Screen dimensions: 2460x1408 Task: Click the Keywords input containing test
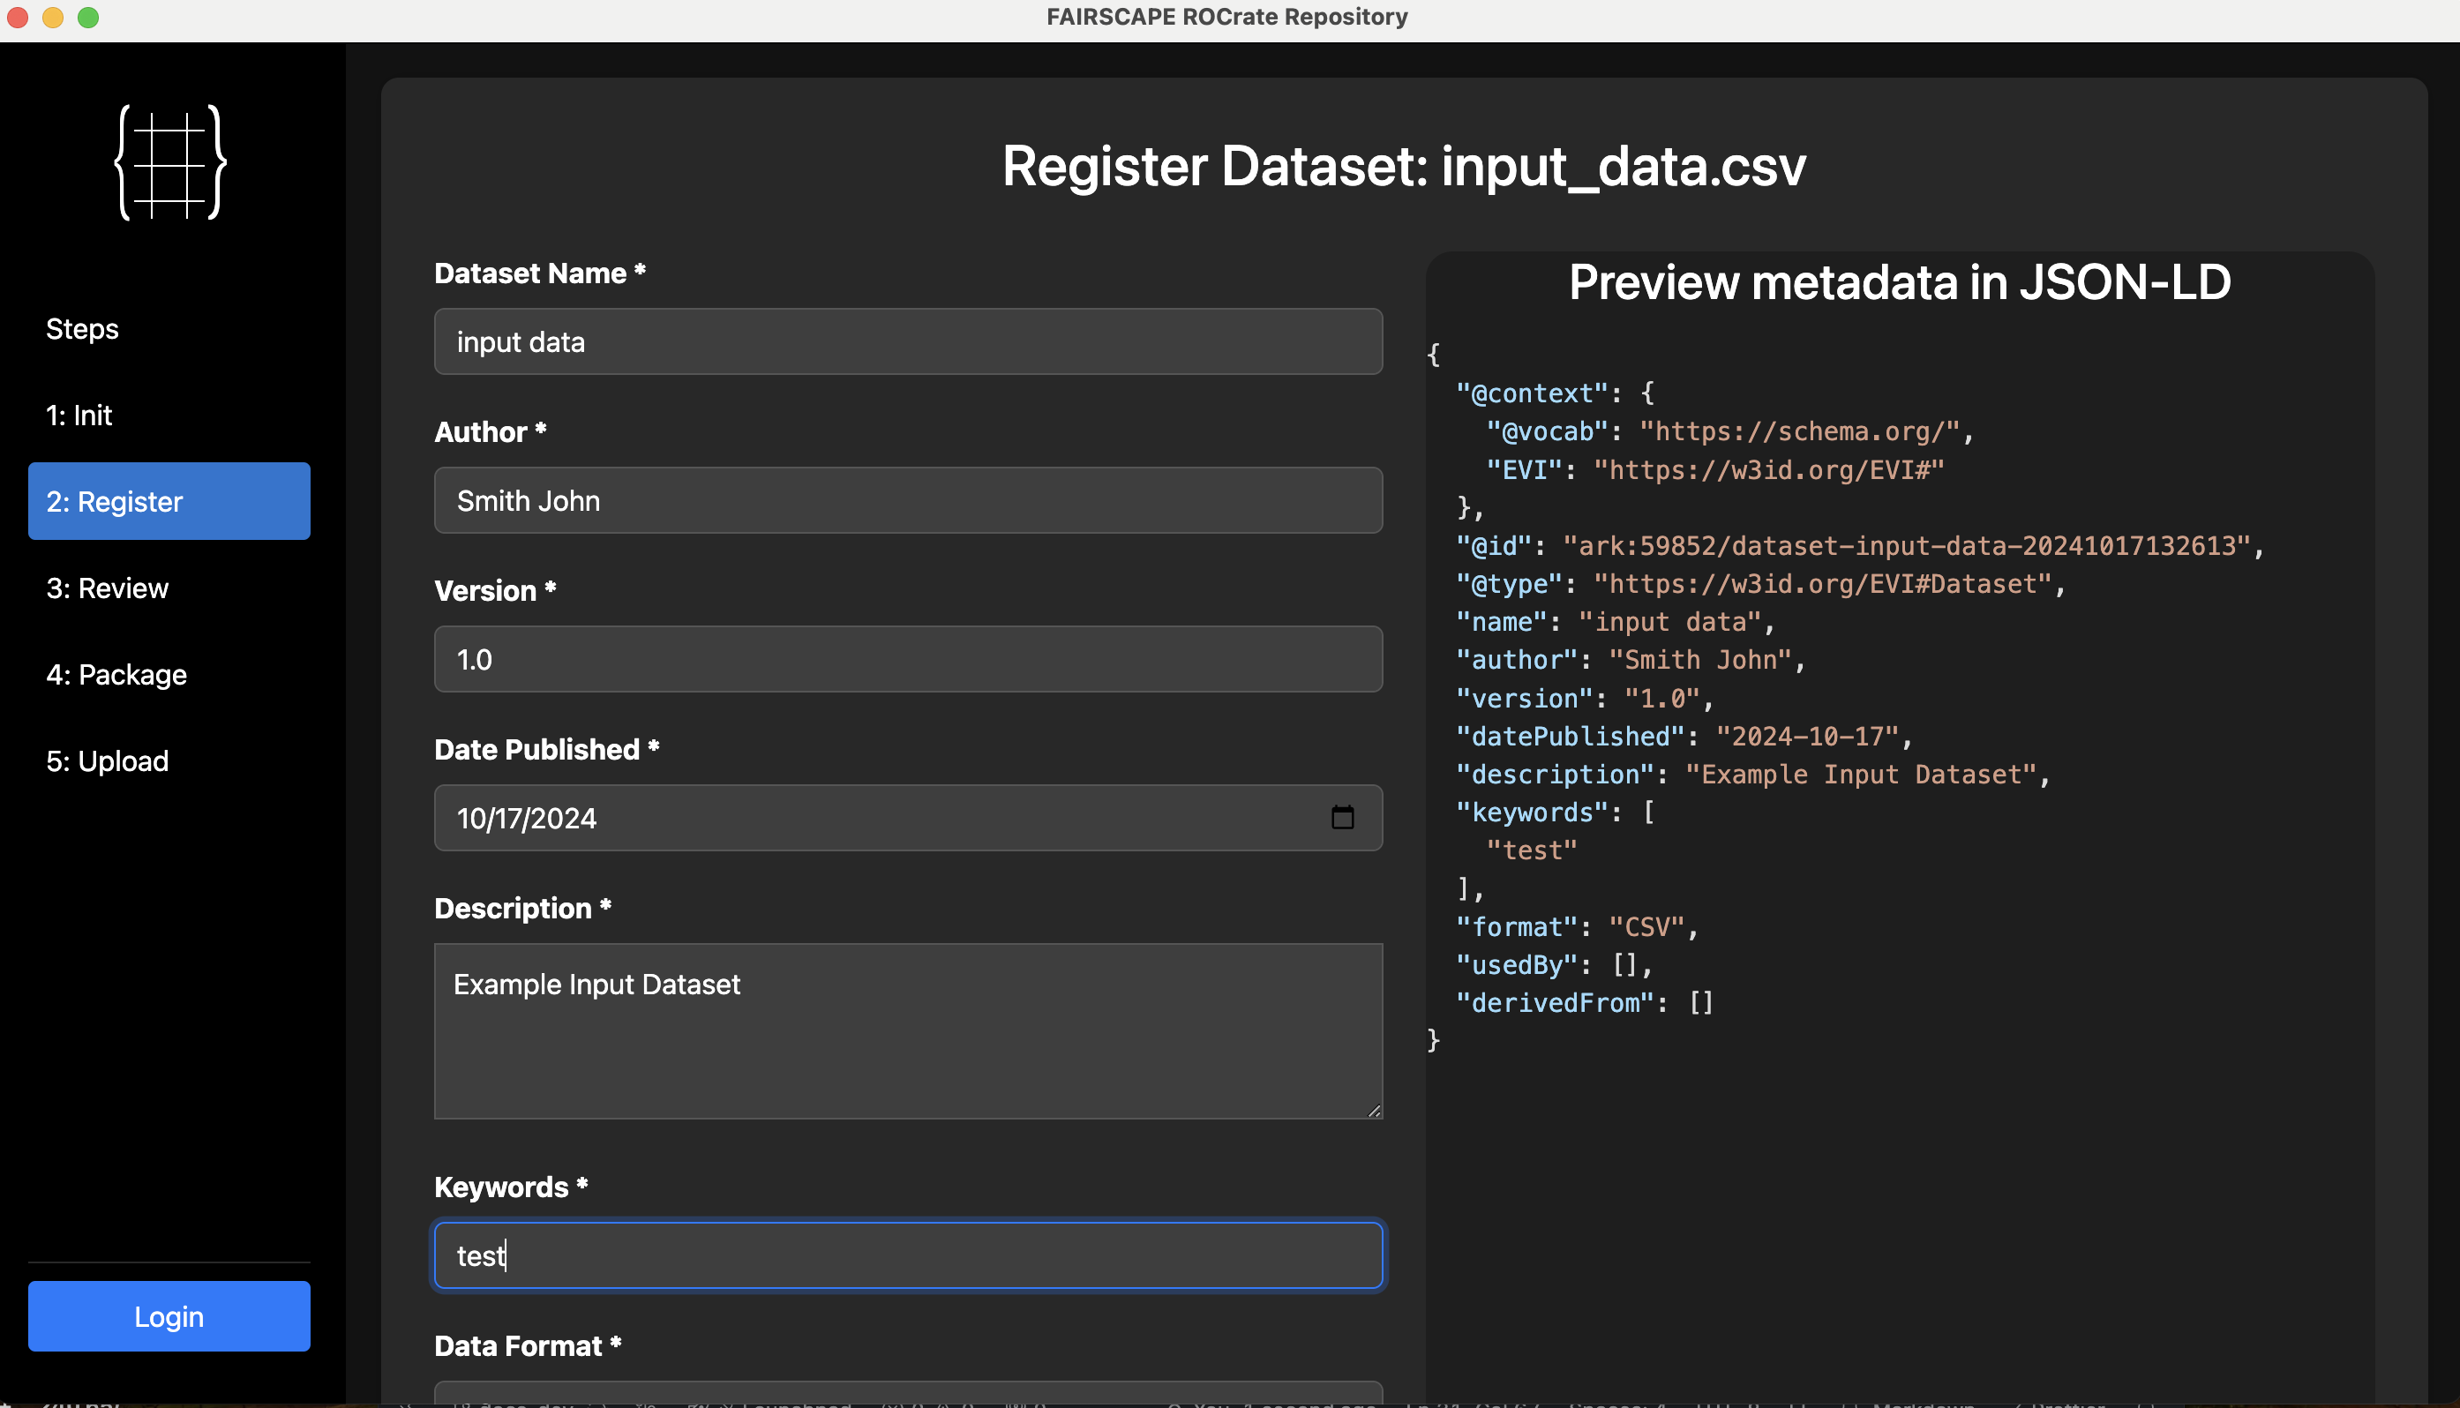[x=908, y=1255]
